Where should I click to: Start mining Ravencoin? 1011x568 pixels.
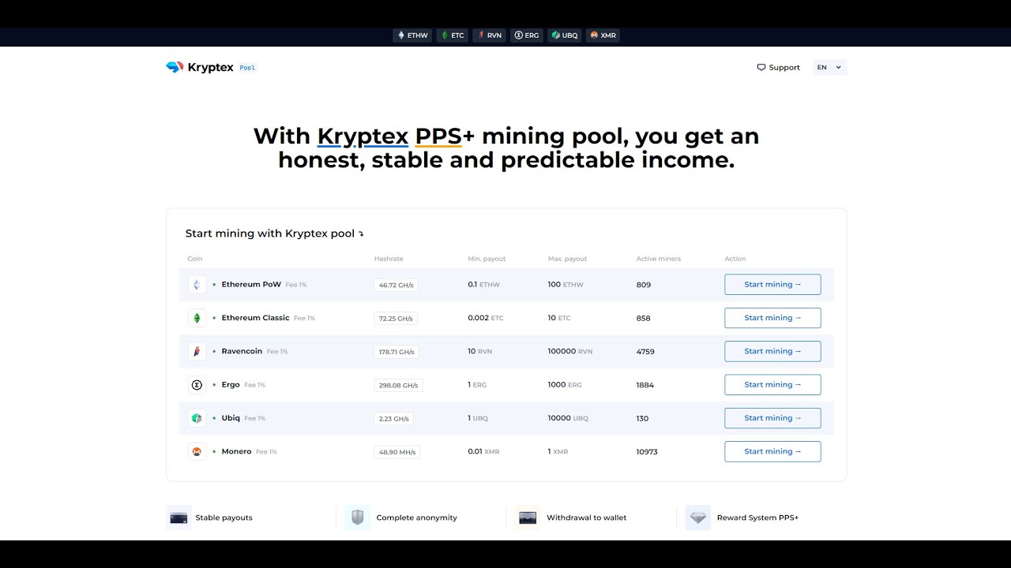pyautogui.click(x=772, y=351)
